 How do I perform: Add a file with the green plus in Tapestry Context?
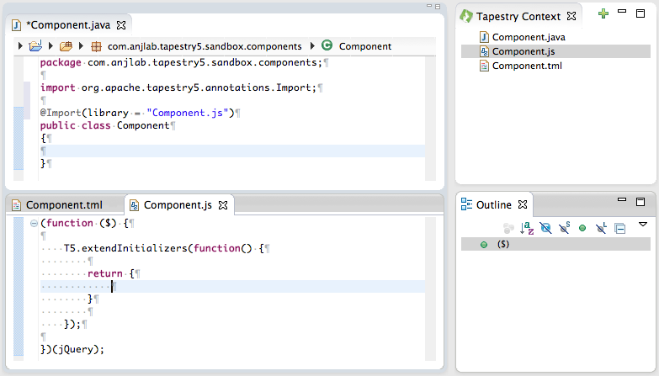click(603, 13)
